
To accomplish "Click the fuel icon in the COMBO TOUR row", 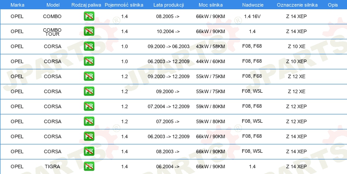I will (x=89, y=31).
